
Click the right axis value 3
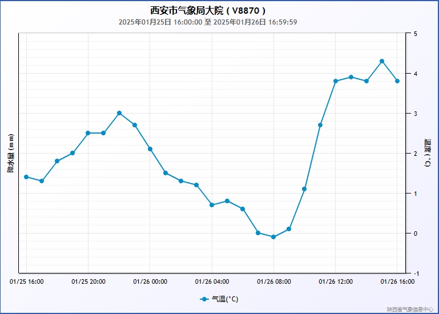(416, 114)
